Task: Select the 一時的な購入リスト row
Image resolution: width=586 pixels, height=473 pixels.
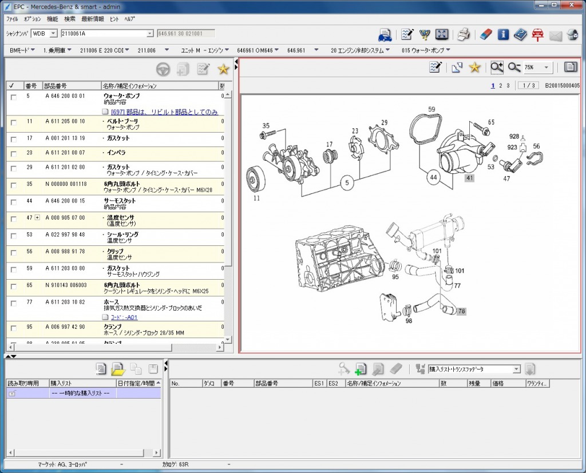Action: [84, 393]
